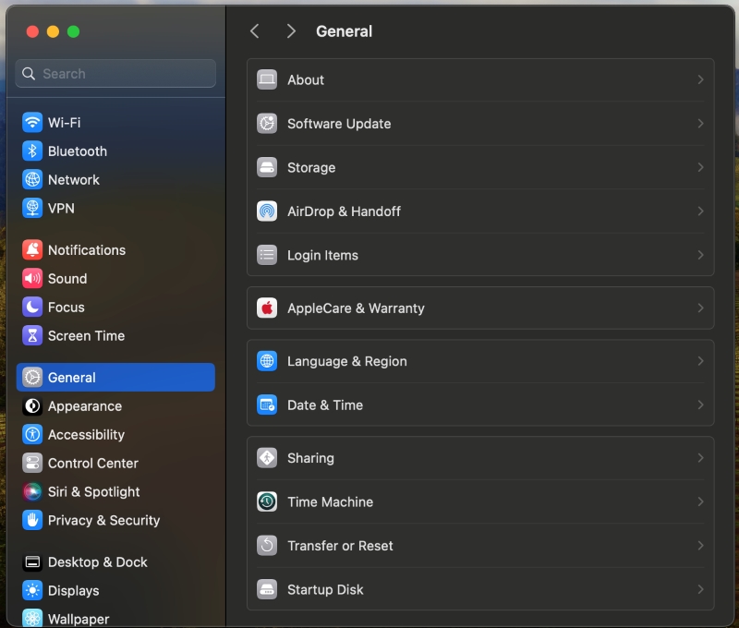The width and height of the screenshot is (739, 628).
Task: Open Notifications in the sidebar
Action: pos(86,249)
